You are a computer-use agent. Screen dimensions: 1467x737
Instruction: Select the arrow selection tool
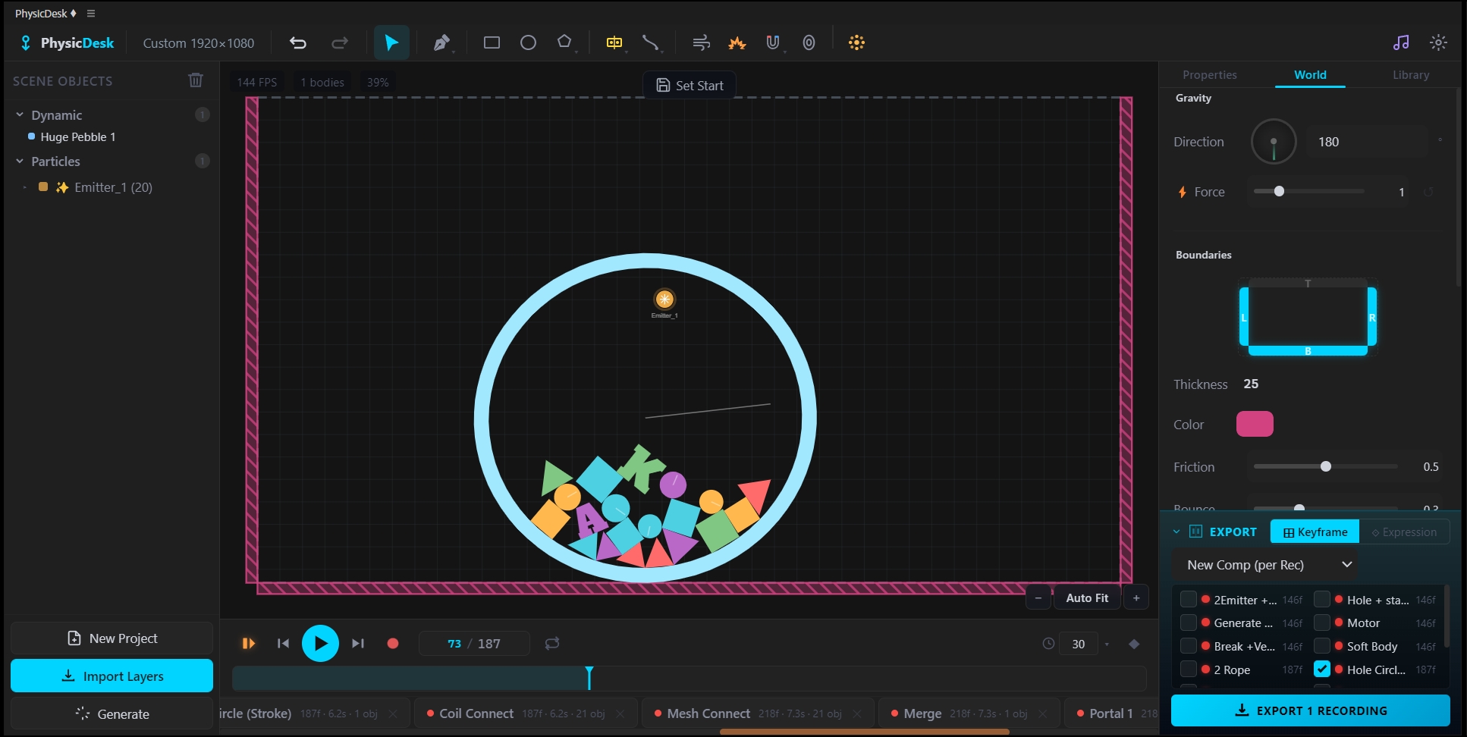pyautogui.click(x=391, y=42)
